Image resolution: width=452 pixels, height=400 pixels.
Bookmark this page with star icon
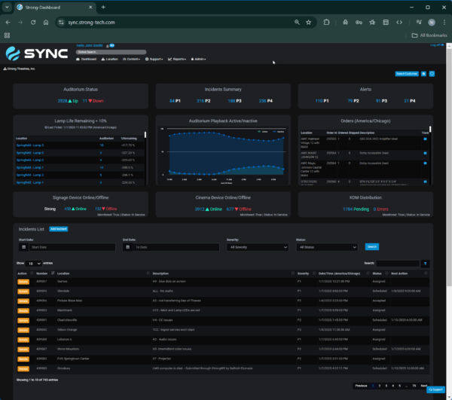308,23
